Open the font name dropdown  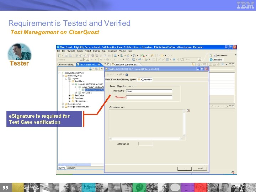click(81, 59)
